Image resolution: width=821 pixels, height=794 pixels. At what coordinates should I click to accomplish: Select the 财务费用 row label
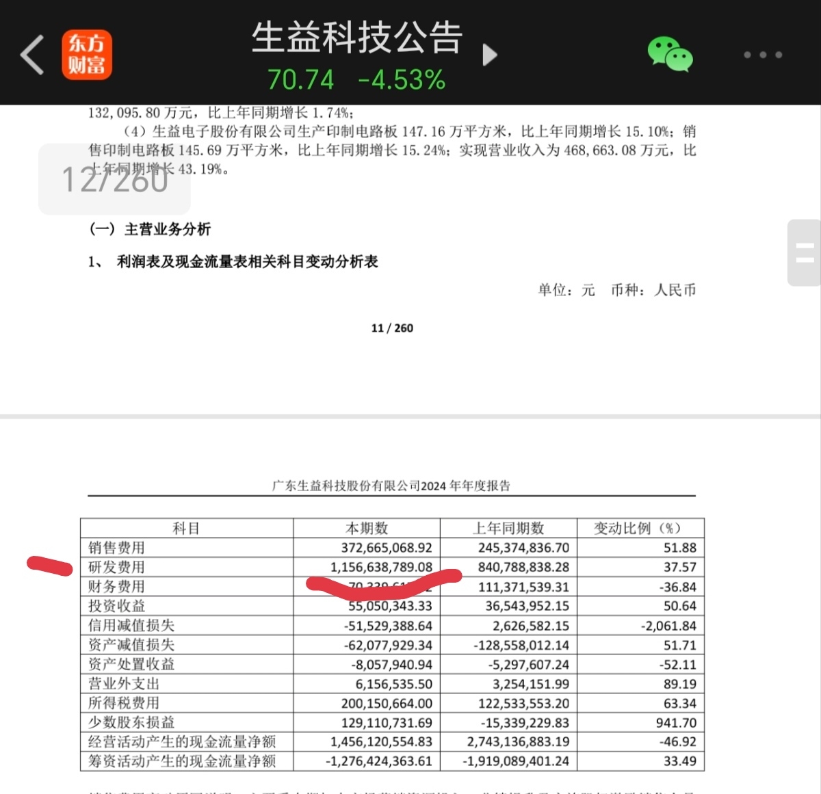116,586
